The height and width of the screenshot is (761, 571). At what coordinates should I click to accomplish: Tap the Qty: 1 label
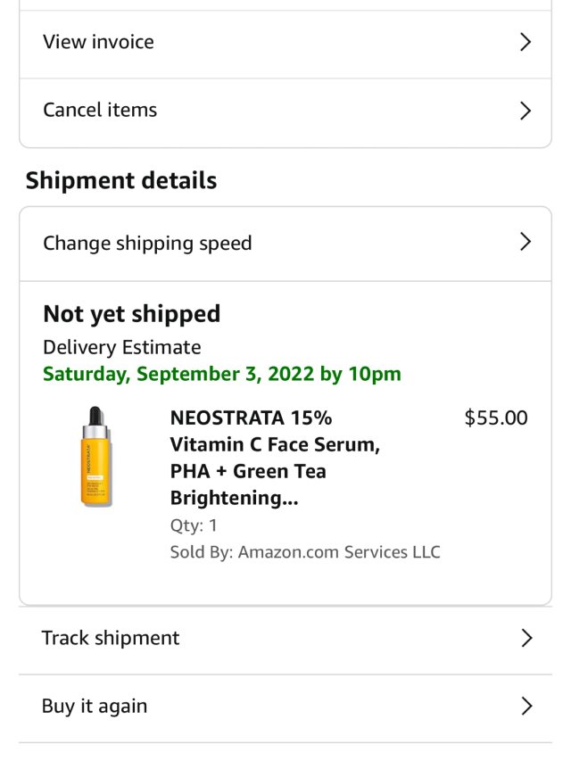[x=194, y=525]
